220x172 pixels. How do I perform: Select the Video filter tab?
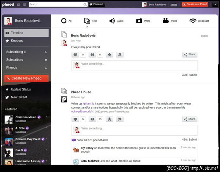click(170, 21)
